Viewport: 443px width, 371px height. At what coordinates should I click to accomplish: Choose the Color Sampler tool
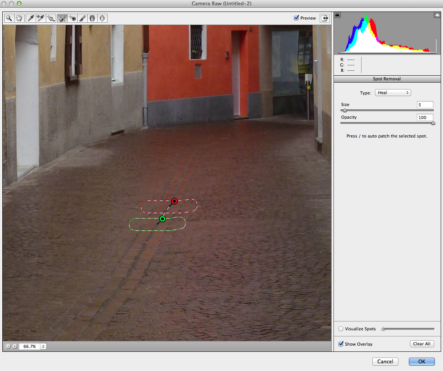[41, 18]
